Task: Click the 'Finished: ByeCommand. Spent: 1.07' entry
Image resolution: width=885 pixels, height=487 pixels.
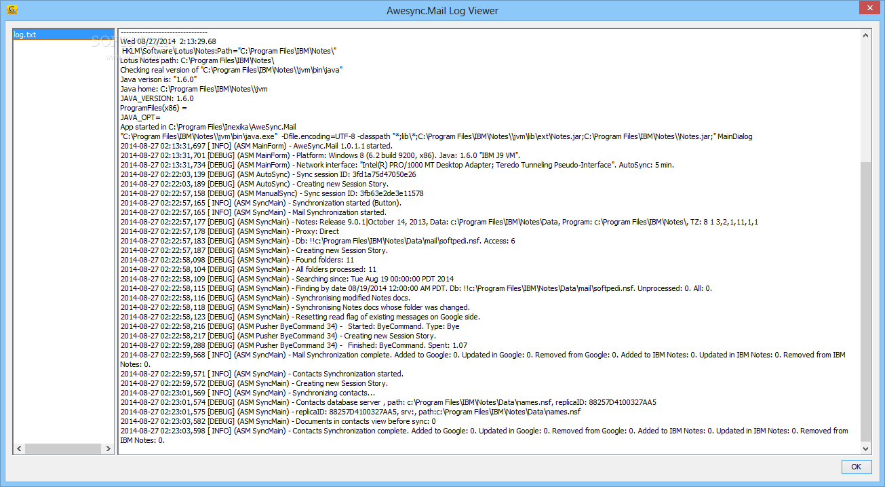Action: 294,345
